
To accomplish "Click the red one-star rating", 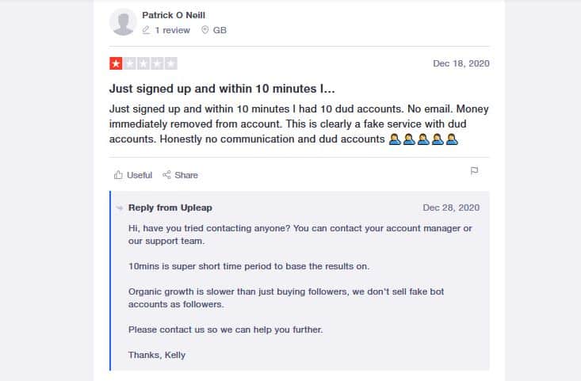I will tap(116, 63).
